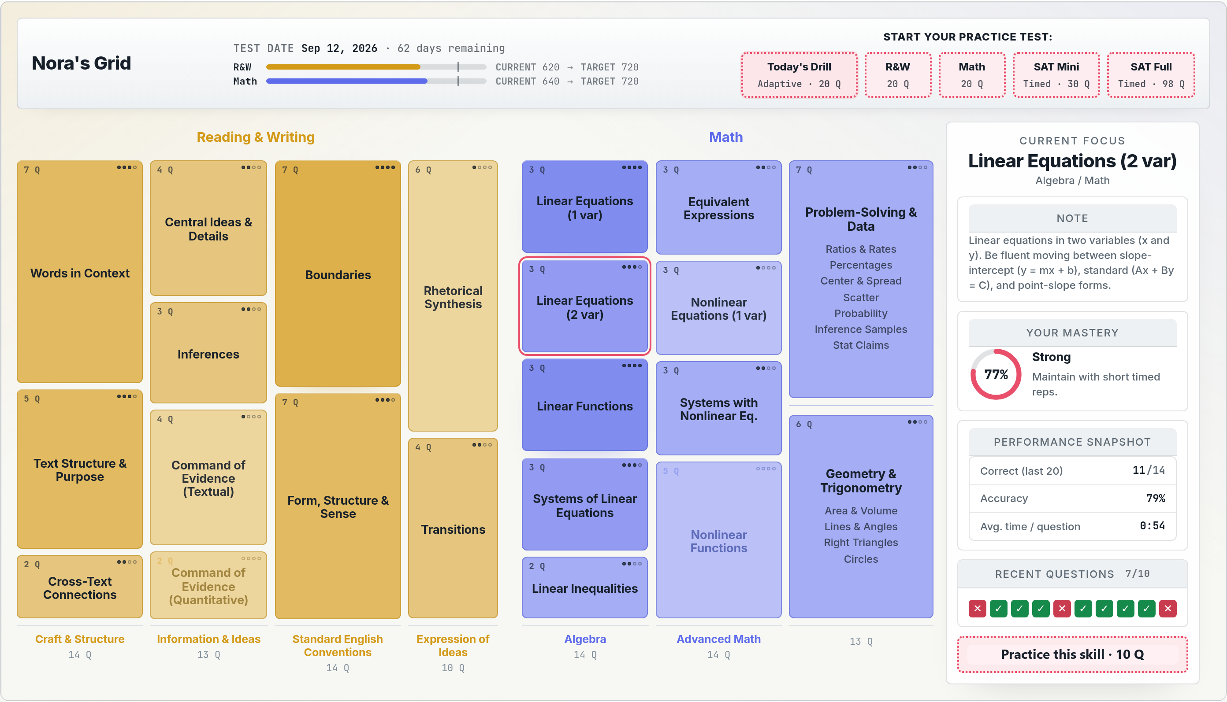Click the Ratios & Rates subtopic
The width and height of the screenshot is (1227, 702).
click(861, 249)
